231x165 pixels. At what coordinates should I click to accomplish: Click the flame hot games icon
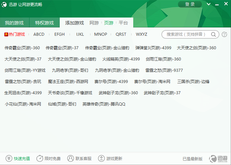click(x=6, y=34)
